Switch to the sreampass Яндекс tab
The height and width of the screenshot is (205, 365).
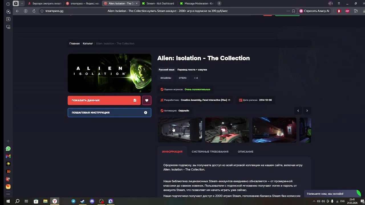point(83,3)
